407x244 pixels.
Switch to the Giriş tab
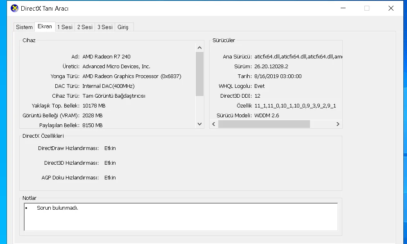pos(123,27)
